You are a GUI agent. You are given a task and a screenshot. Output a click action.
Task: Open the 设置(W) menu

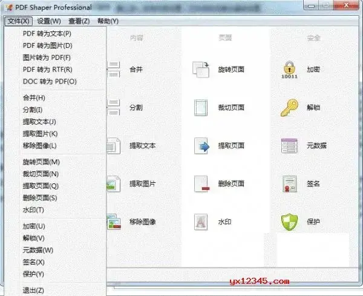pos(49,21)
